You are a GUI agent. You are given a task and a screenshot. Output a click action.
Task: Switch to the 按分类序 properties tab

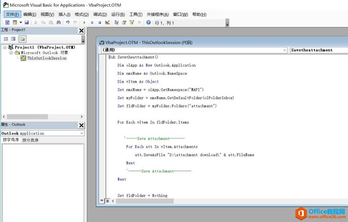tap(30, 140)
